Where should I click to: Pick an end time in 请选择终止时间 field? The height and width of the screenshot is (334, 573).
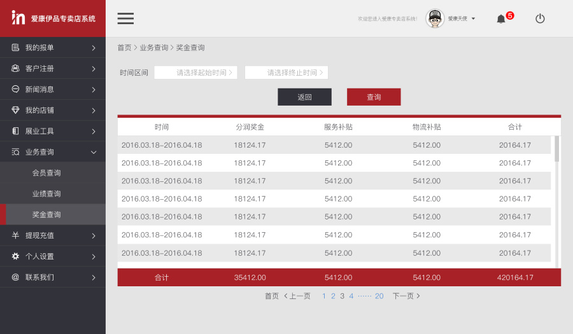click(x=286, y=73)
